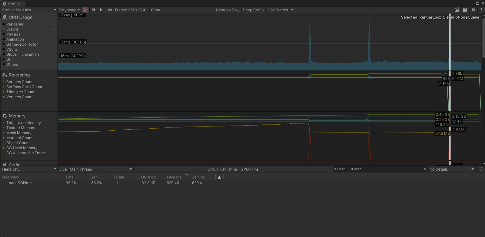This screenshot has height=237, width=485.
Task: Clear the LoadJSONtest search field
Action: [x=425, y=169]
